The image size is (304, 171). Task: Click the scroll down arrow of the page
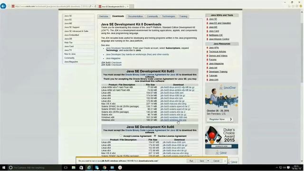302,161
